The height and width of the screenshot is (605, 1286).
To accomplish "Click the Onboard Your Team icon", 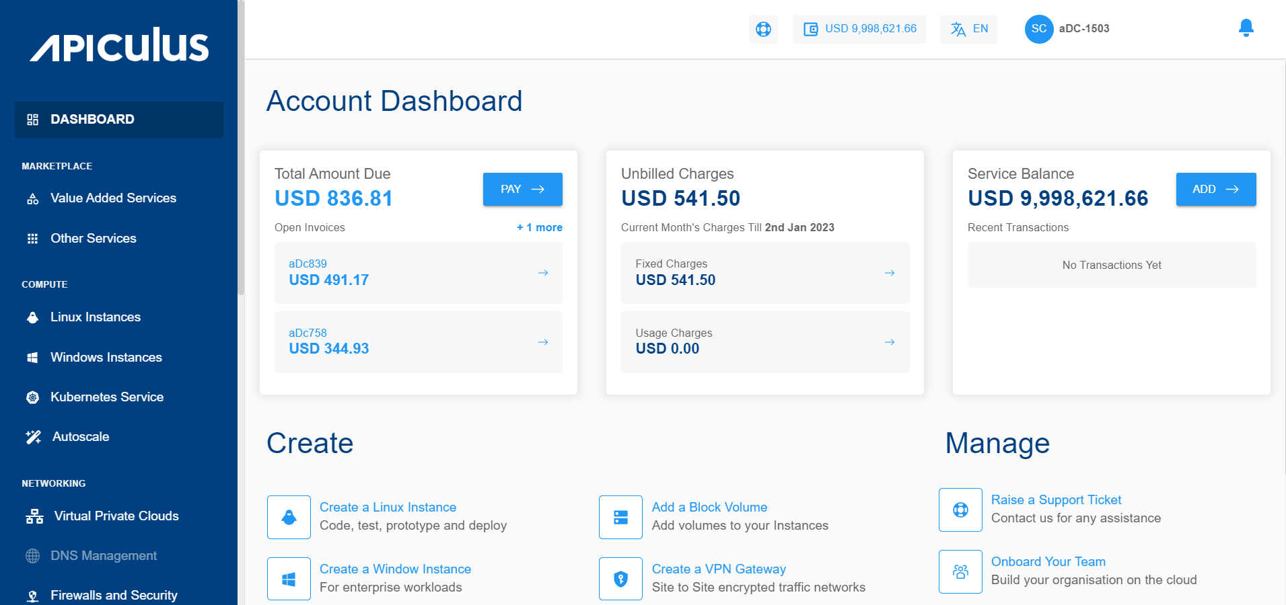I will pos(960,571).
